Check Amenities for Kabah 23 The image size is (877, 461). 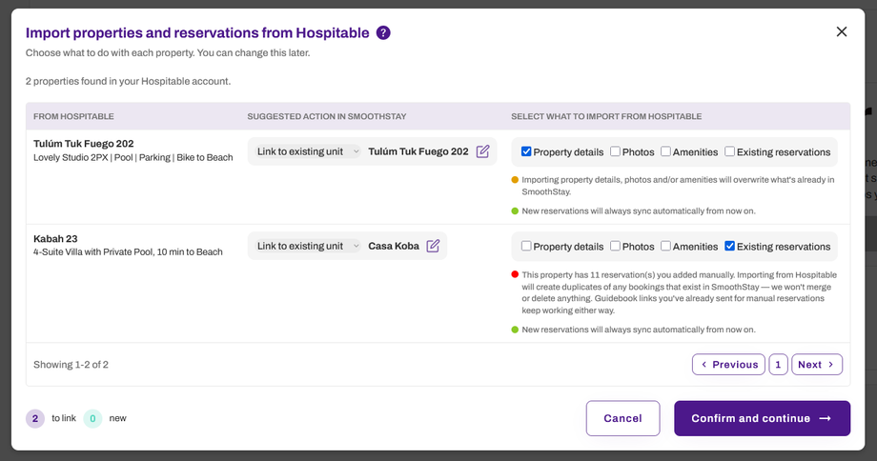click(x=665, y=246)
